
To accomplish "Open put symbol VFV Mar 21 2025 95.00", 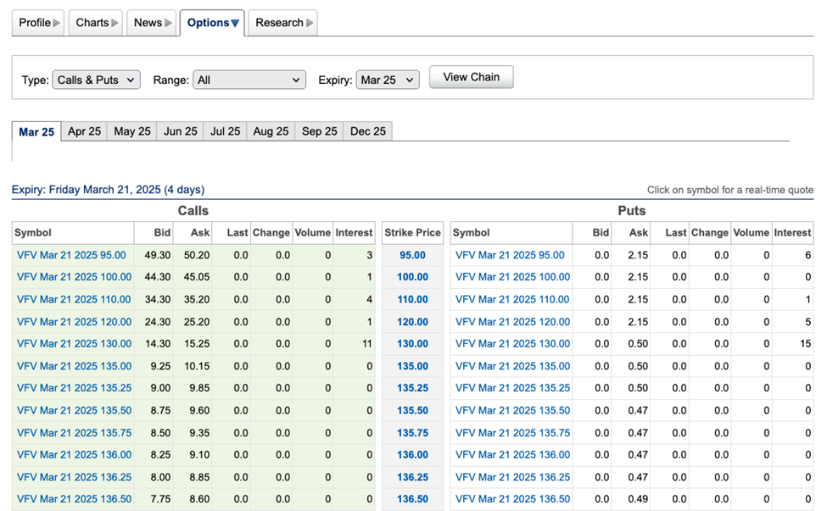I will click(x=510, y=255).
